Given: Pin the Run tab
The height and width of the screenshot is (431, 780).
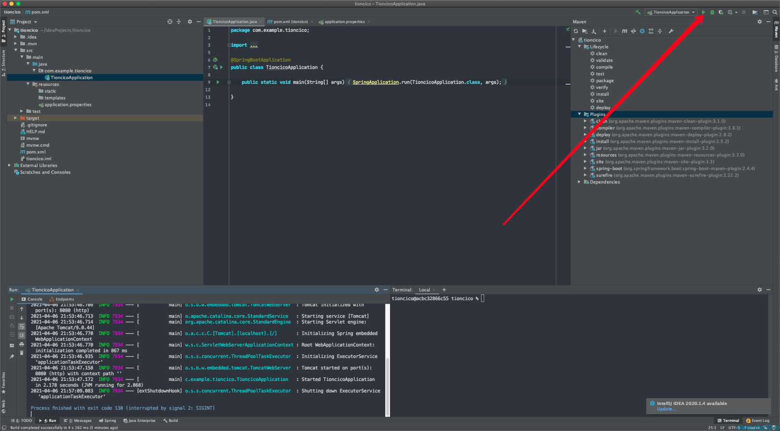Looking at the screenshot, I should pyautogui.click(x=12, y=356).
